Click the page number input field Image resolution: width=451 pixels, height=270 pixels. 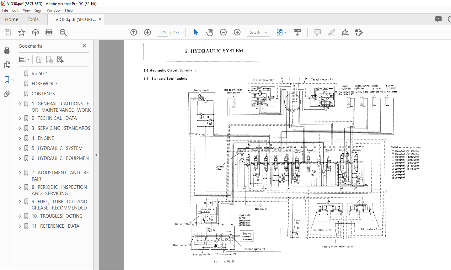pos(163,32)
